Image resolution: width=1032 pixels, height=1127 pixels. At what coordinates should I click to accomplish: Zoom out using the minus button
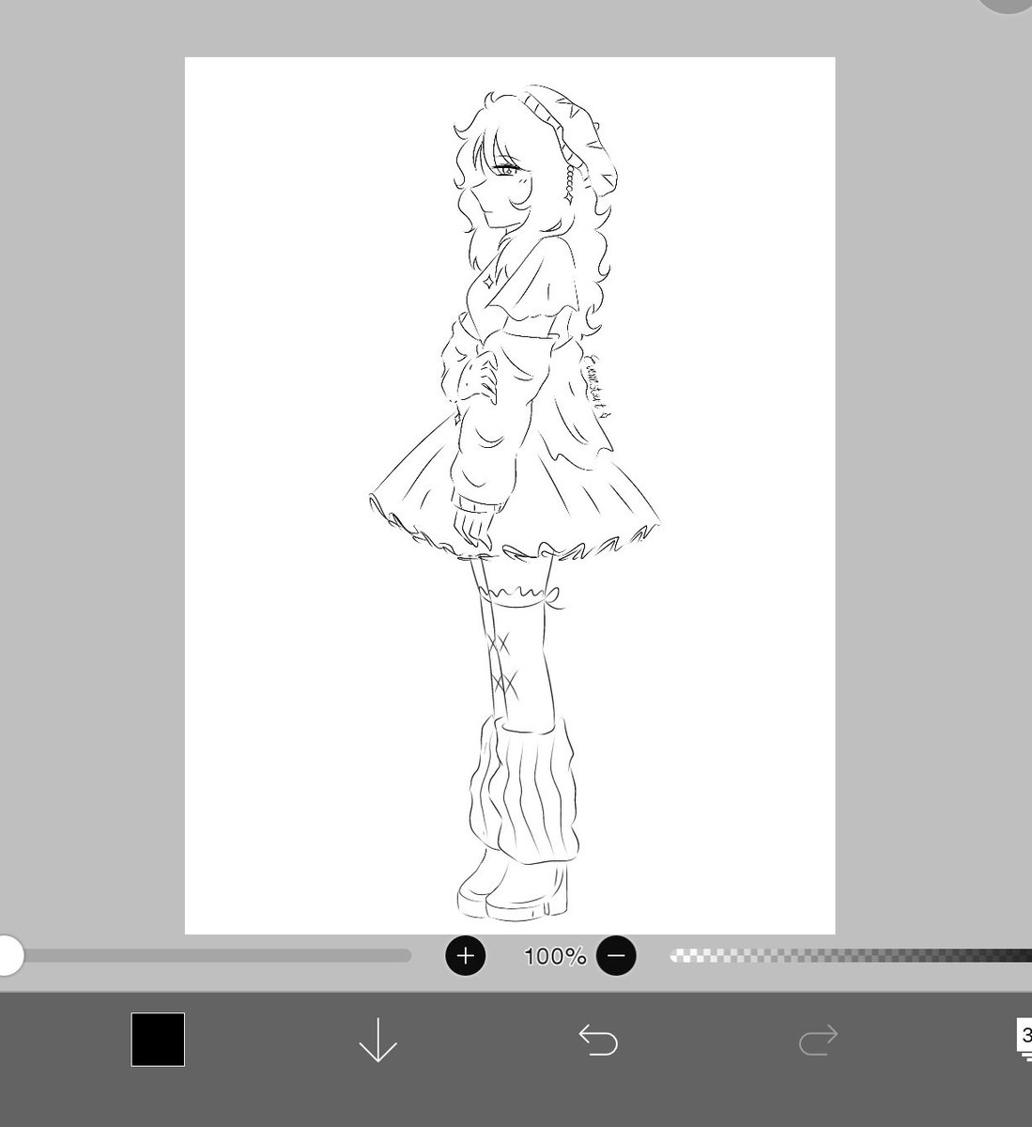616,956
